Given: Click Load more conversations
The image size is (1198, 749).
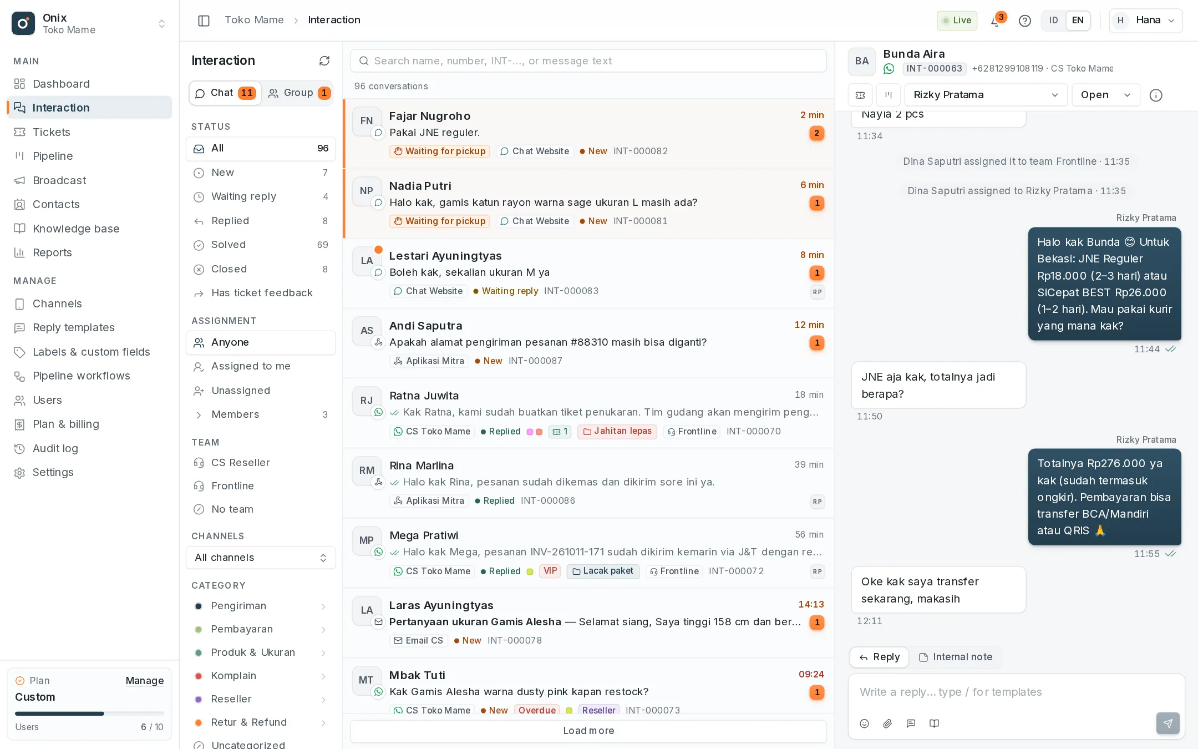Looking at the screenshot, I should [588, 731].
